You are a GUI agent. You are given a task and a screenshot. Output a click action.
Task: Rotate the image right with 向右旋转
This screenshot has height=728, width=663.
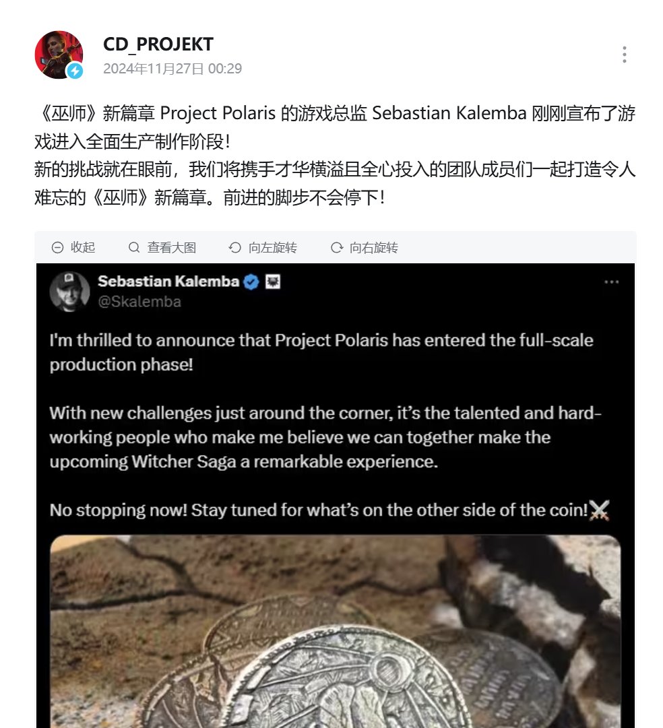tap(365, 247)
